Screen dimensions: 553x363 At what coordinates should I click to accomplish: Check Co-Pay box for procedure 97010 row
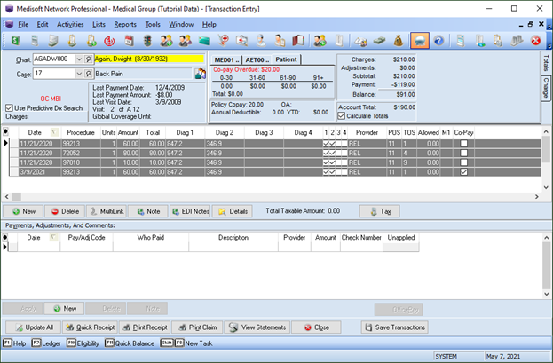(x=463, y=162)
